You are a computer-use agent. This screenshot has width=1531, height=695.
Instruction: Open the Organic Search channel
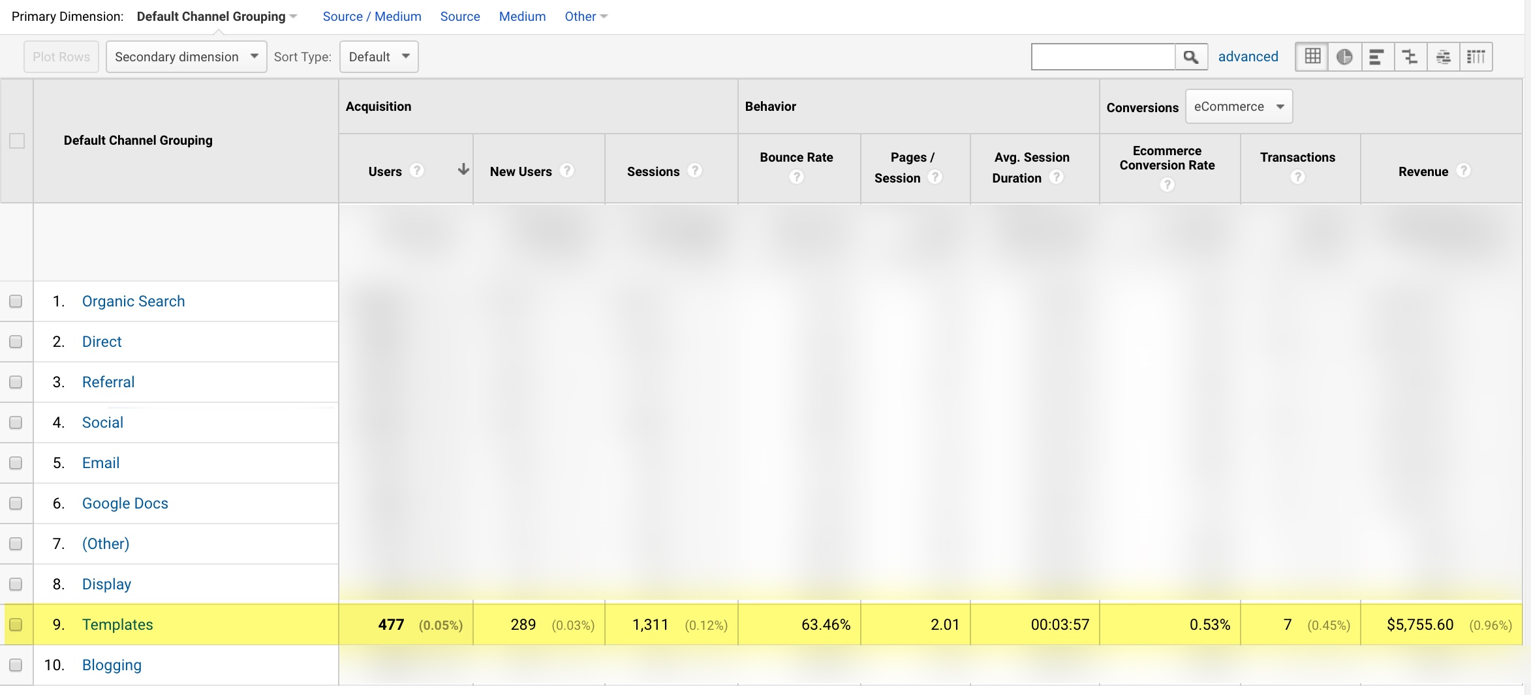133,301
